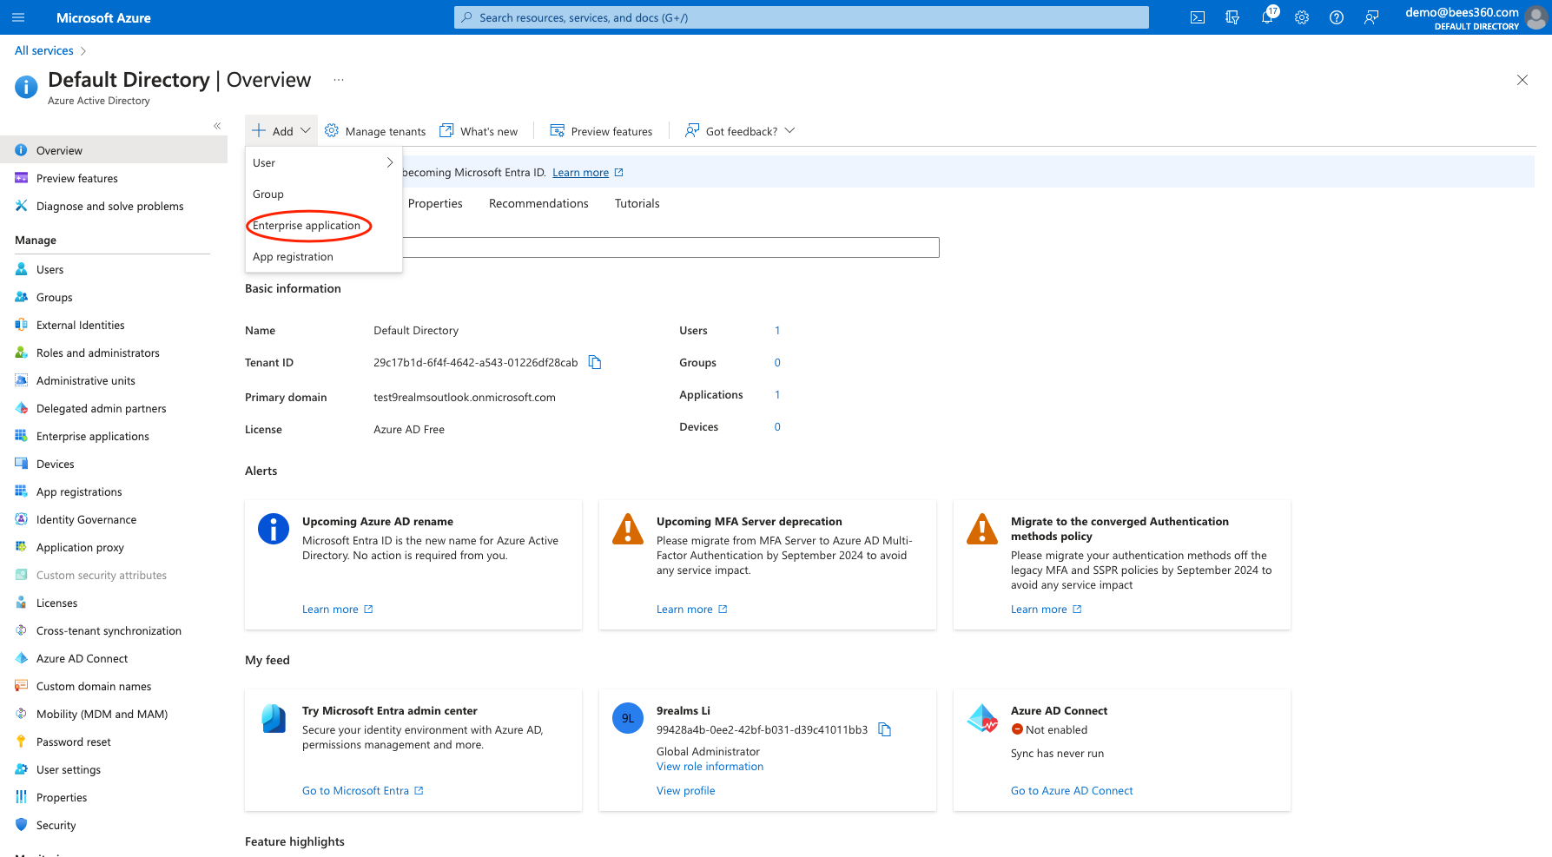Open the help question mark icon

[1337, 17]
